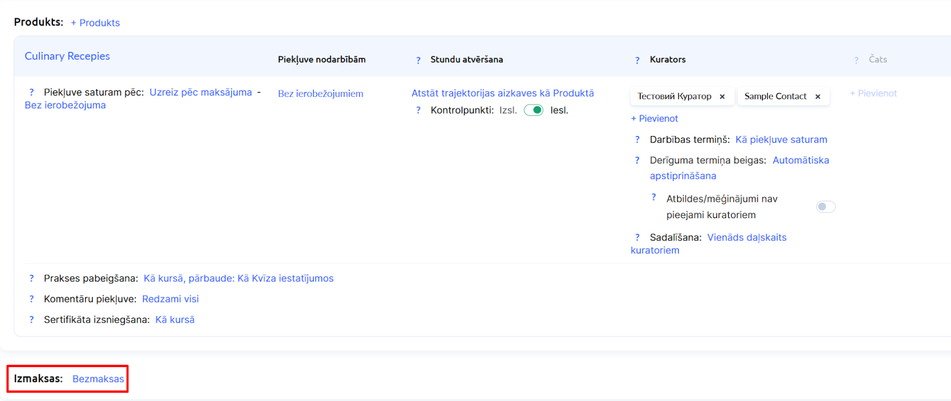Click help icon next to Kontrolpunkti

pyautogui.click(x=418, y=110)
